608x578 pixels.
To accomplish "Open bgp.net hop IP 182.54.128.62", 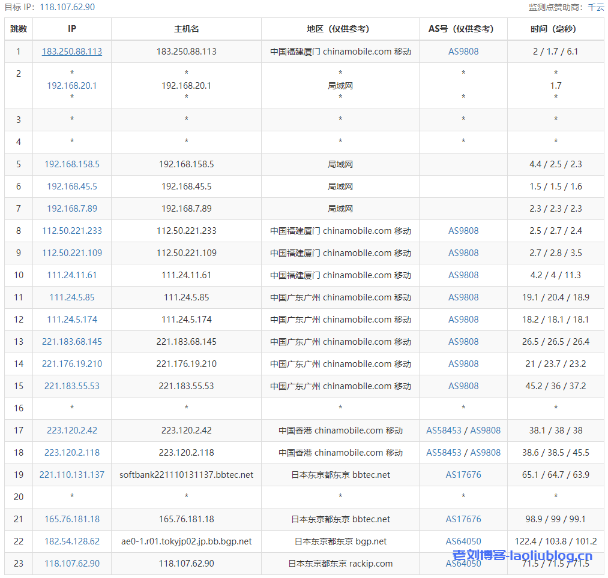I will coord(71,541).
